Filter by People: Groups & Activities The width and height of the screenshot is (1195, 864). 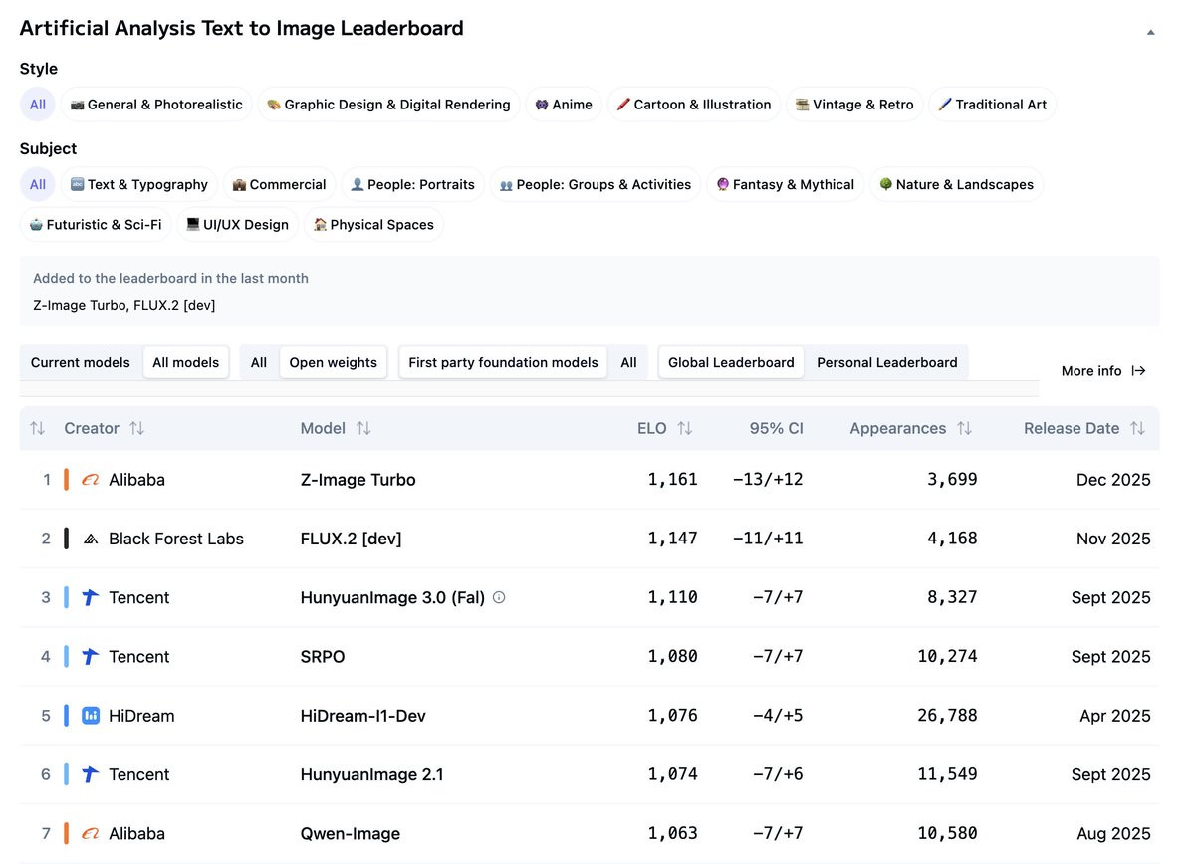pyautogui.click(x=596, y=184)
